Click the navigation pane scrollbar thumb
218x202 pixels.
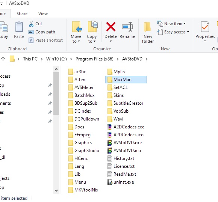(x=56, y=93)
